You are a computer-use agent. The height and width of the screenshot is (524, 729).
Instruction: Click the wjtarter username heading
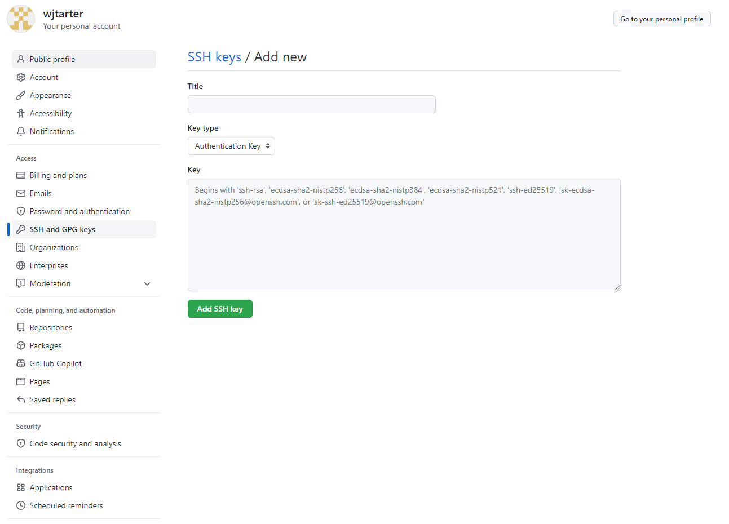pos(63,14)
